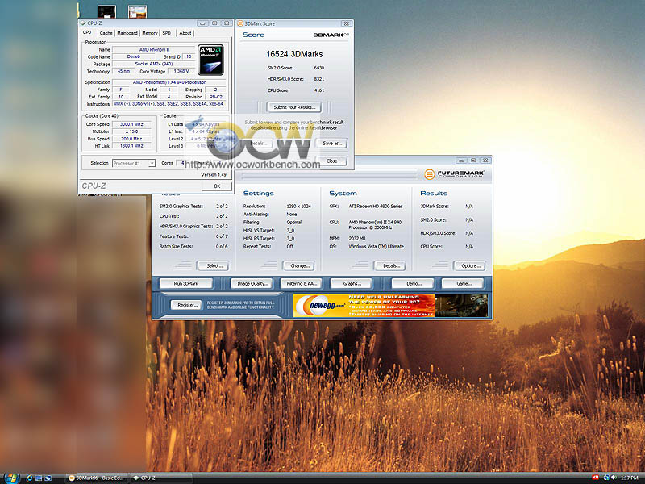Click OK in the CPU-Z window

[x=217, y=186]
